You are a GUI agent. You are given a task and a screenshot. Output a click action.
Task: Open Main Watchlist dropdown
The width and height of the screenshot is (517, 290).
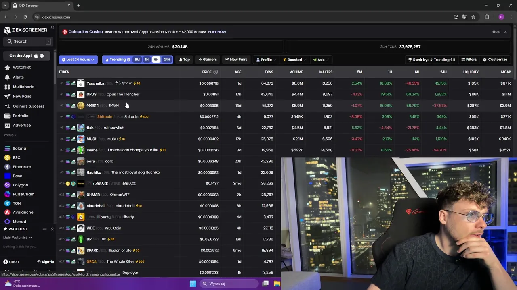(x=18, y=238)
